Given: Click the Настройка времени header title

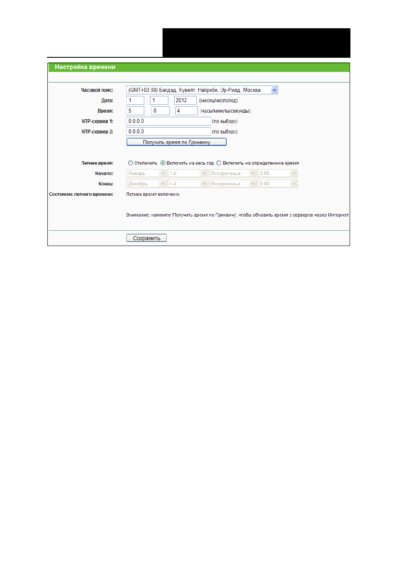Looking at the screenshot, I should tap(85, 67).
